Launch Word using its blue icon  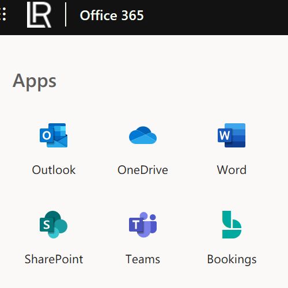tap(232, 135)
